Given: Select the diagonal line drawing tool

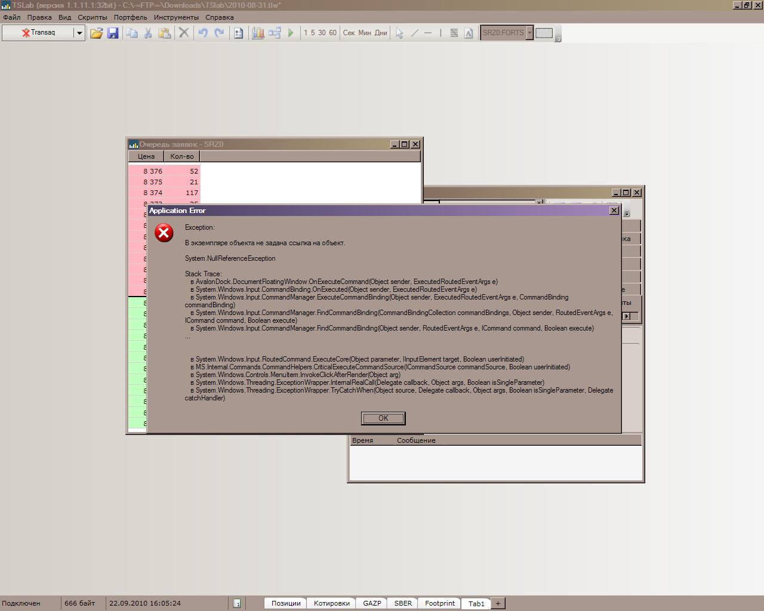Looking at the screenshot, I should (x=415, y=33).
